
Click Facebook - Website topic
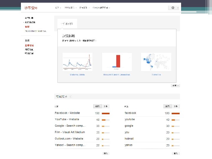tap(67, 113)
